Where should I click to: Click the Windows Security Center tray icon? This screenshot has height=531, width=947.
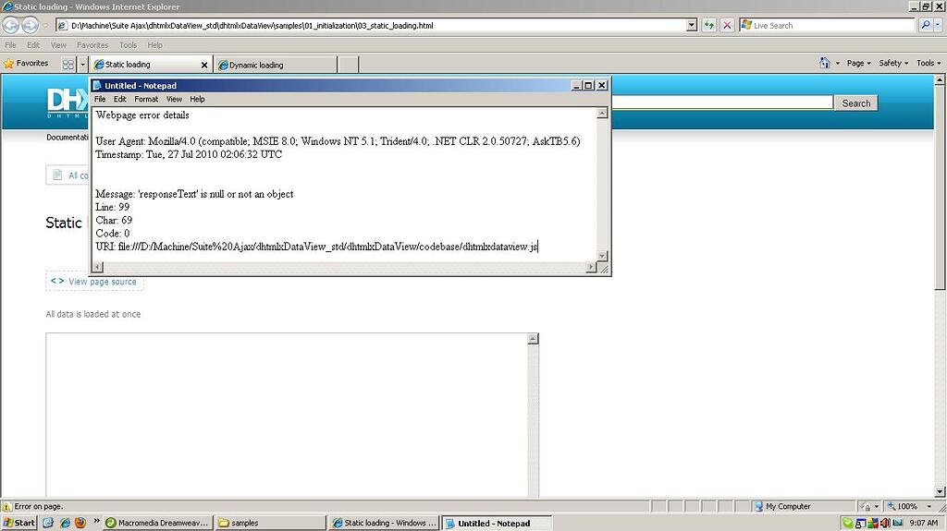873,523
